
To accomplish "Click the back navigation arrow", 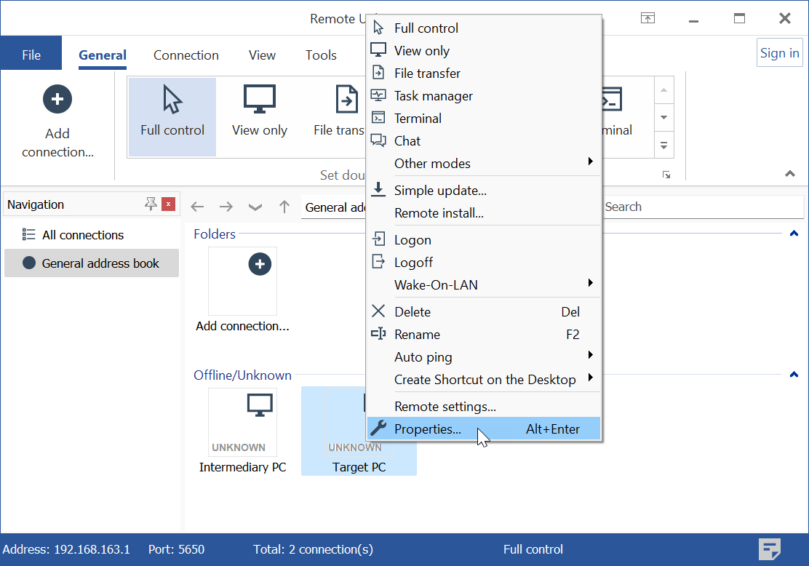I will coord(197,207).
